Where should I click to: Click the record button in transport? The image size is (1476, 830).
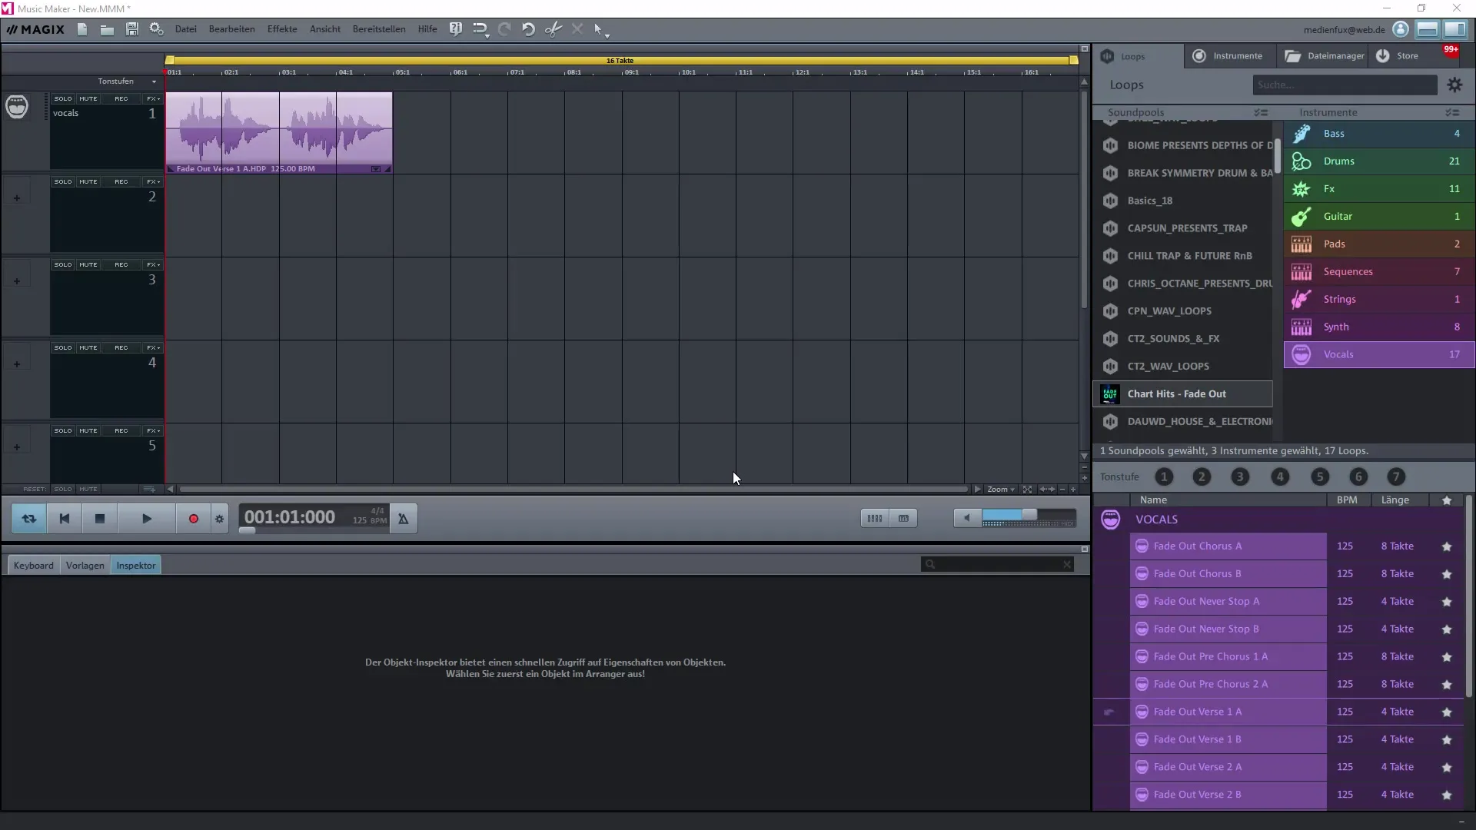coord(193,519)
